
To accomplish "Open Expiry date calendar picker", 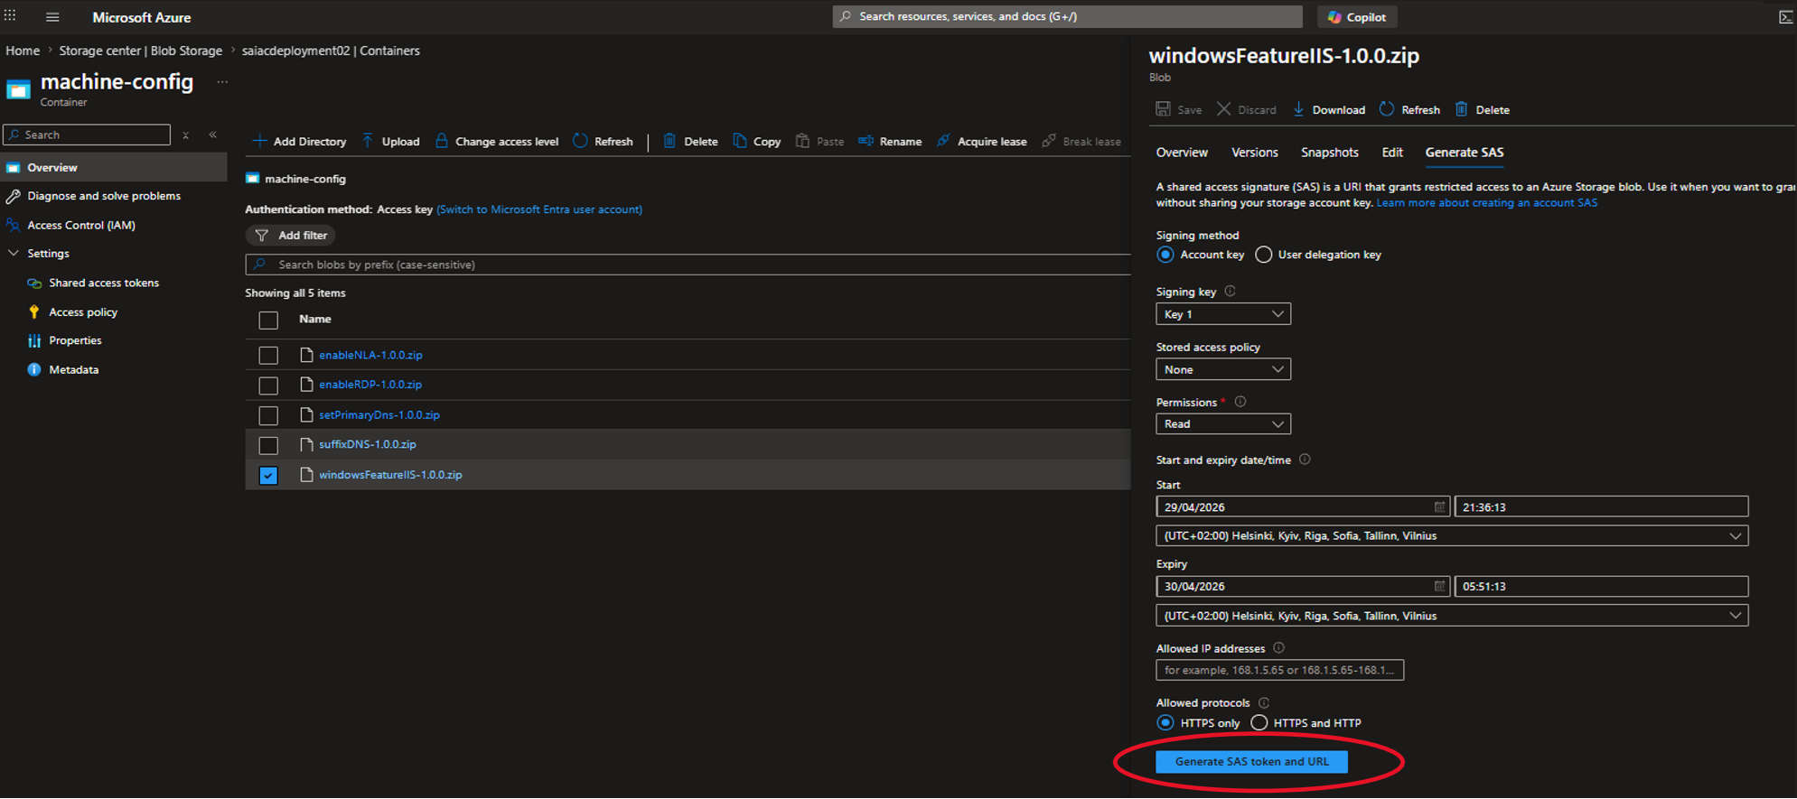I will [1439, 586].
